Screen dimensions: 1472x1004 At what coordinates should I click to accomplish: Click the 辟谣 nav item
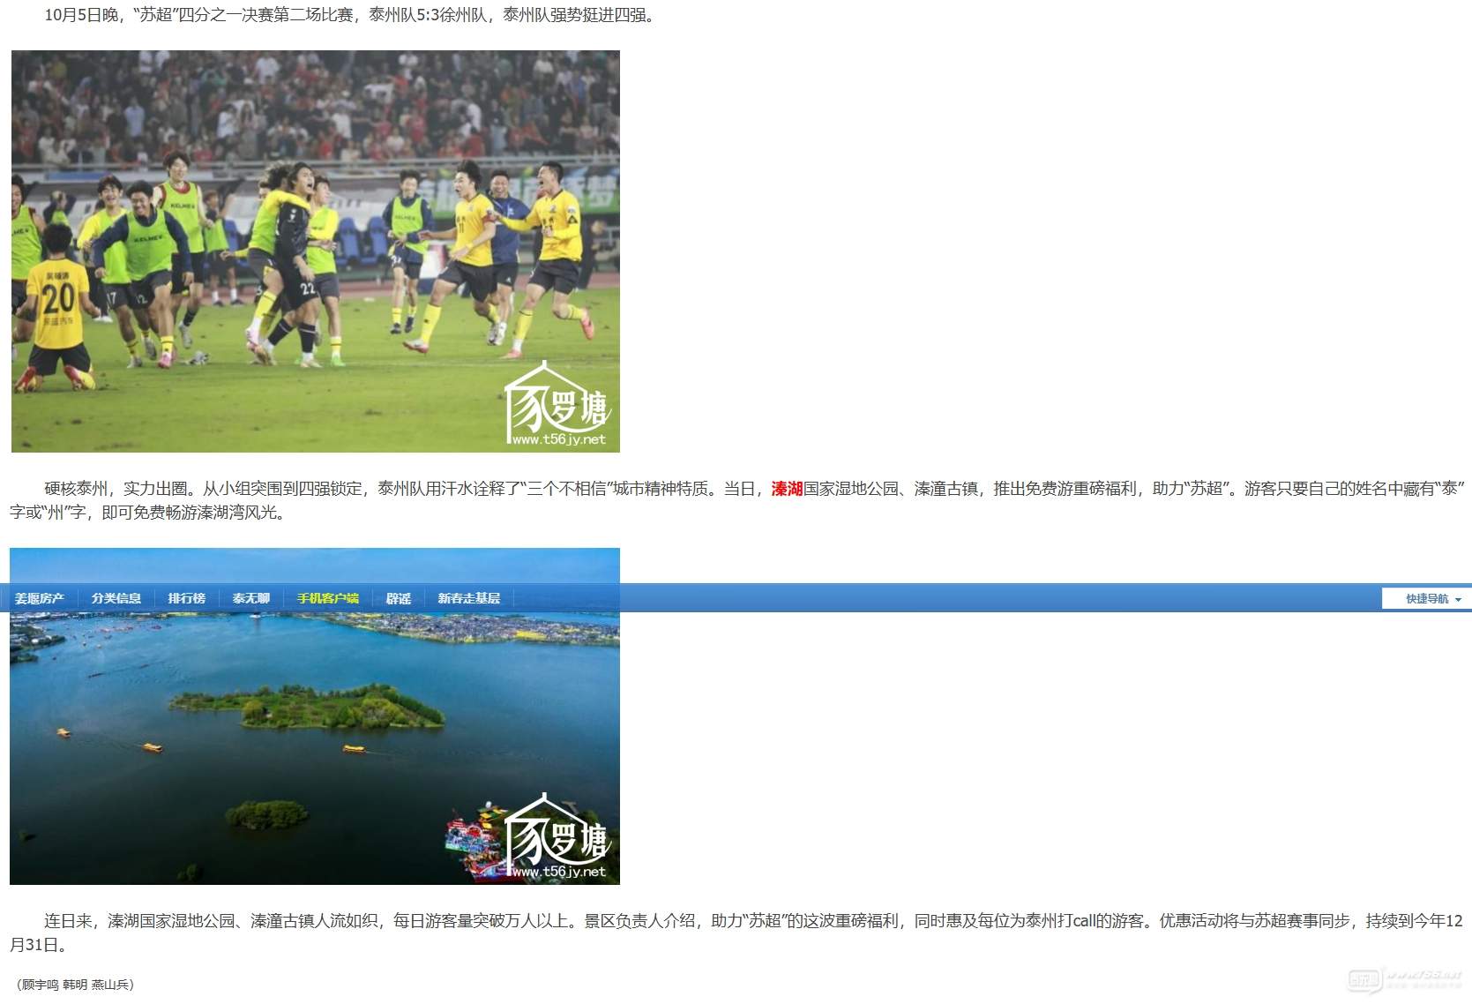(x=399, y=598)
